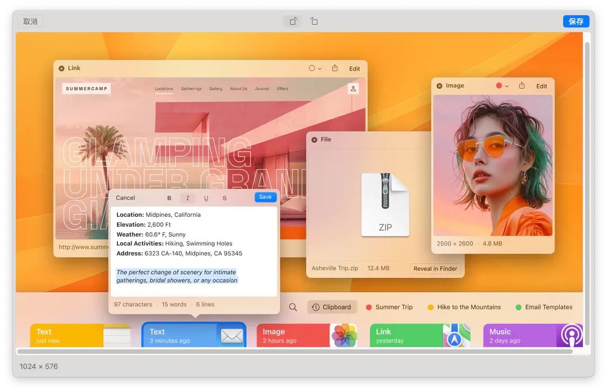Click the blue 保存 save button

point(576,21)
